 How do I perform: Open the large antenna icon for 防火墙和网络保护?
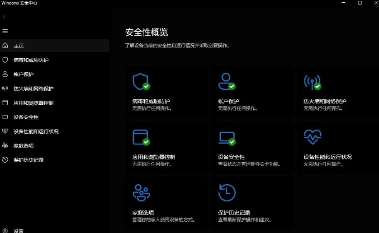313,82
